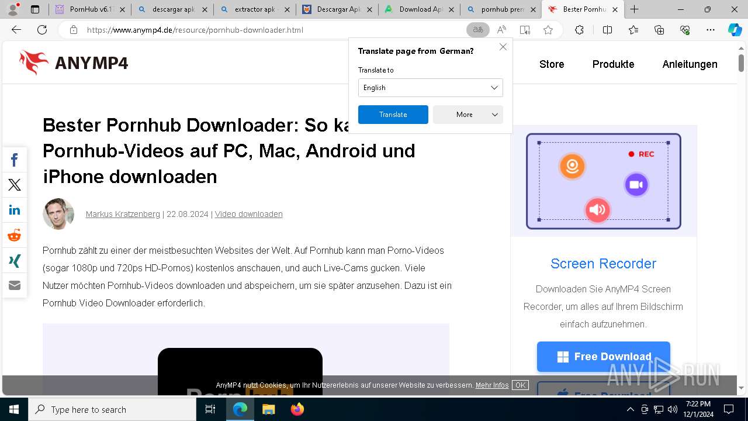Open a new browser tab
This screenshot has height=421, width=748.
point(634,9)
